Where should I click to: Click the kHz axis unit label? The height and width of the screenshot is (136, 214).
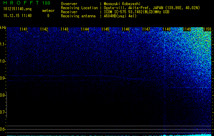click(3, 28)
